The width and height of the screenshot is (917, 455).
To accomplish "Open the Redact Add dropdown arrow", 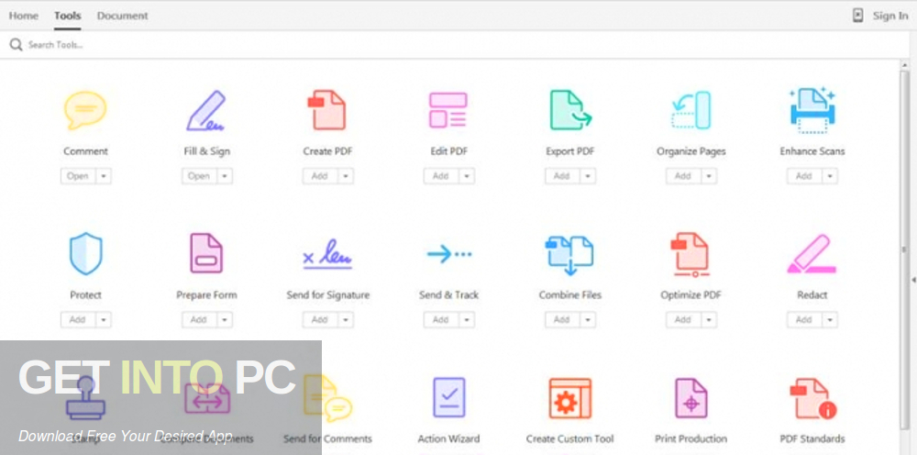I will point(830,320).
